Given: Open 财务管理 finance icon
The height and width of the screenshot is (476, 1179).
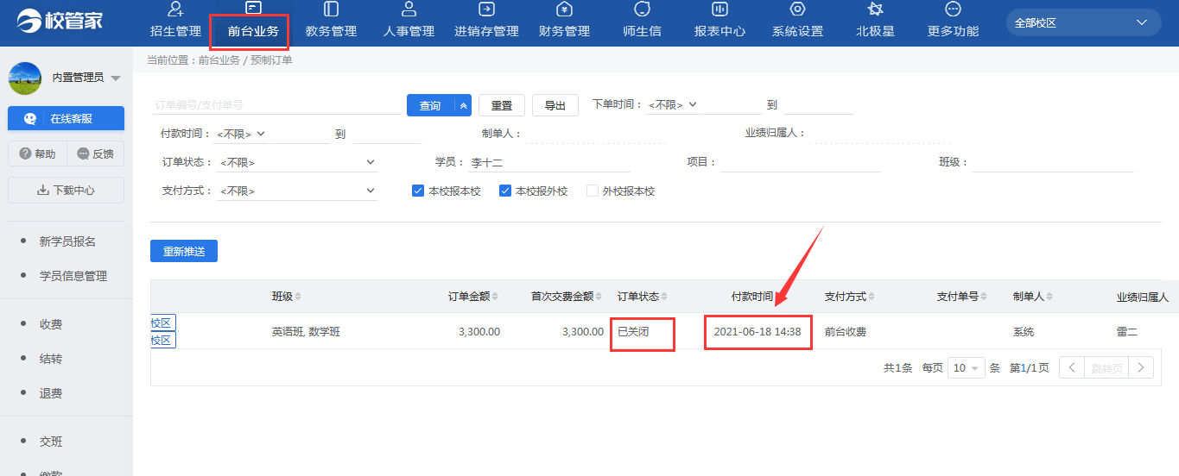Looking at the screenshot, I should point(564,9).
